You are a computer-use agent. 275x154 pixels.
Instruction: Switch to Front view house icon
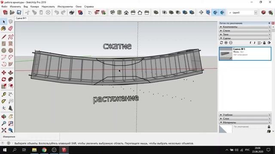point(126,12)
